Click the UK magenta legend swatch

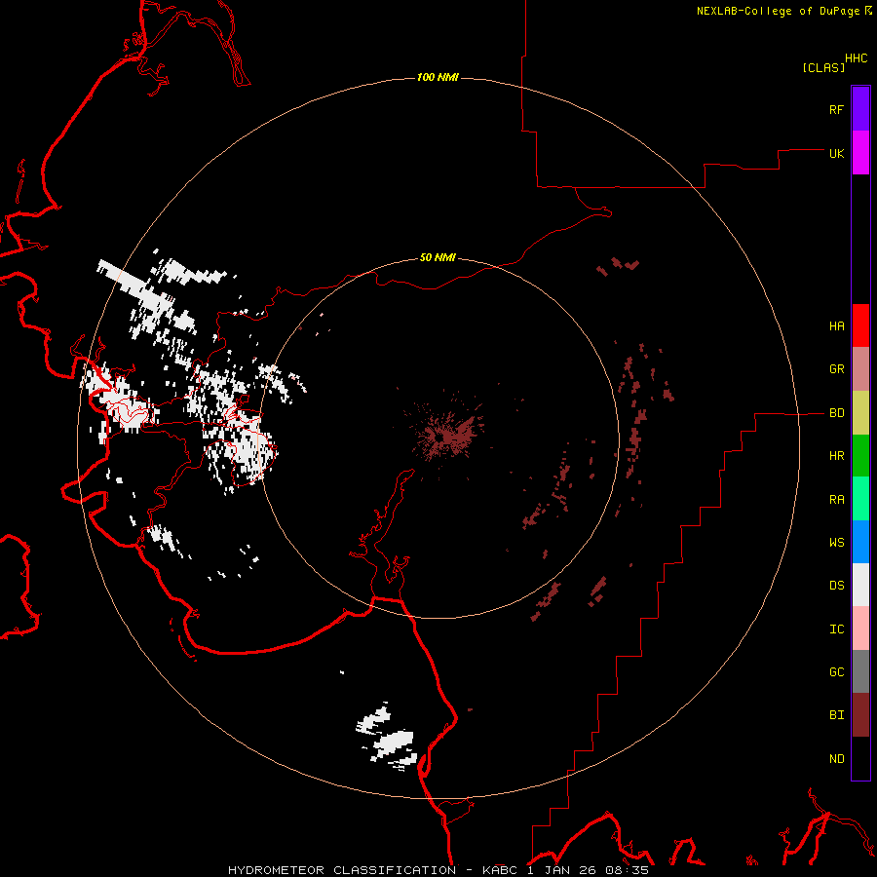click(860, 153)
